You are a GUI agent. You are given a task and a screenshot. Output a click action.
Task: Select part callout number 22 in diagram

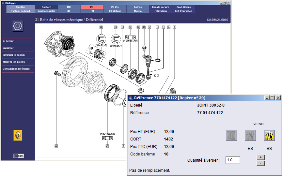tap(56, 146)
